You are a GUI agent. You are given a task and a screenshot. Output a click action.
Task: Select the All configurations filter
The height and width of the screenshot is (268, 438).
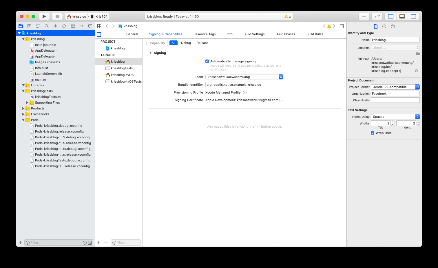click(174, 43)
